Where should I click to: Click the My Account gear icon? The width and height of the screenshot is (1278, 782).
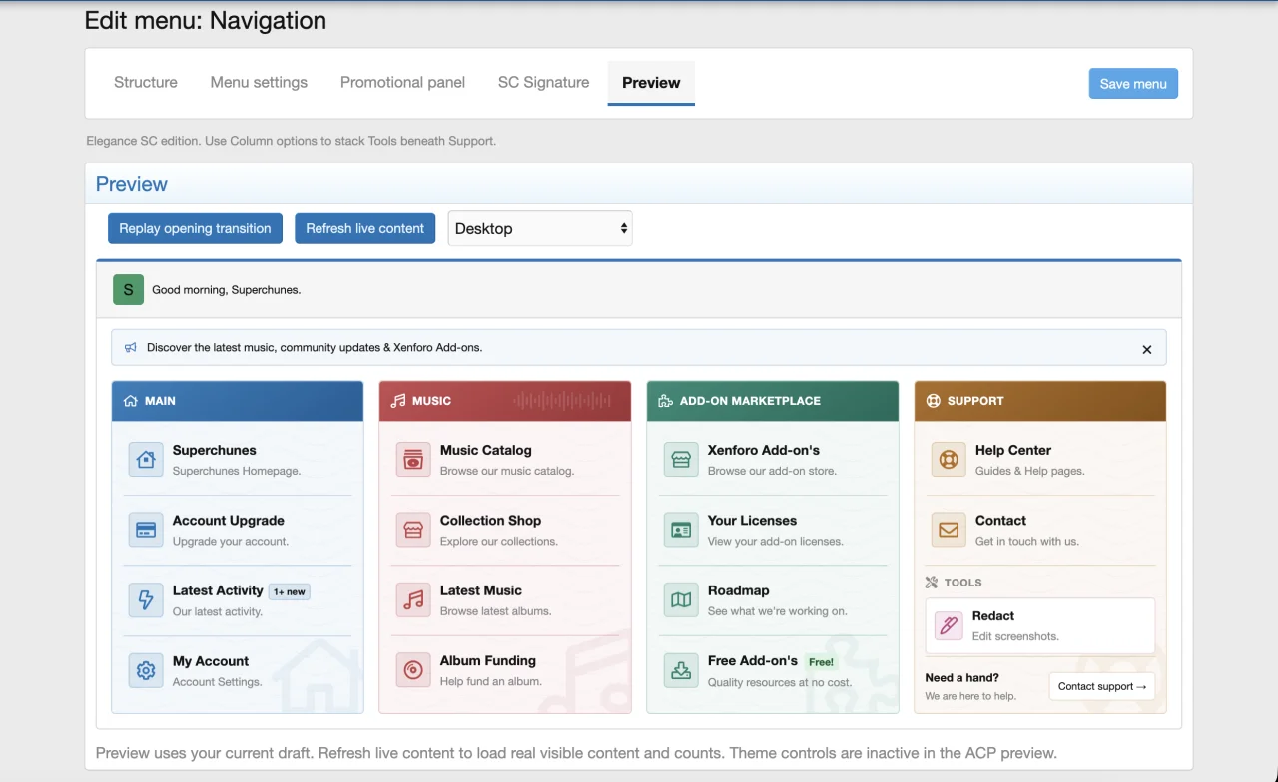(x=146, y=670)
